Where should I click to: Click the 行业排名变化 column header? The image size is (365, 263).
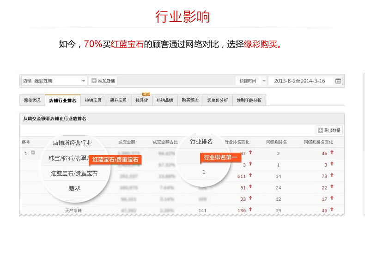point(237,142)
